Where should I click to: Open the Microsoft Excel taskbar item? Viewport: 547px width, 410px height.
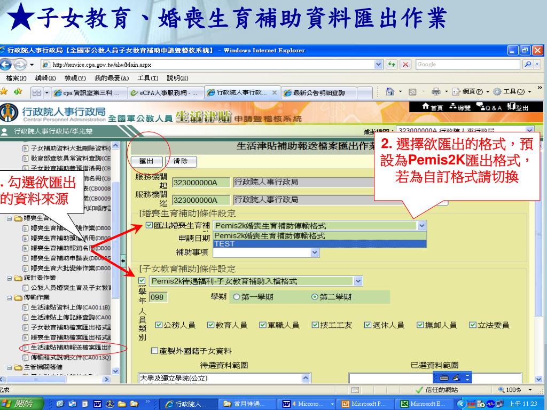pos(425,404)
